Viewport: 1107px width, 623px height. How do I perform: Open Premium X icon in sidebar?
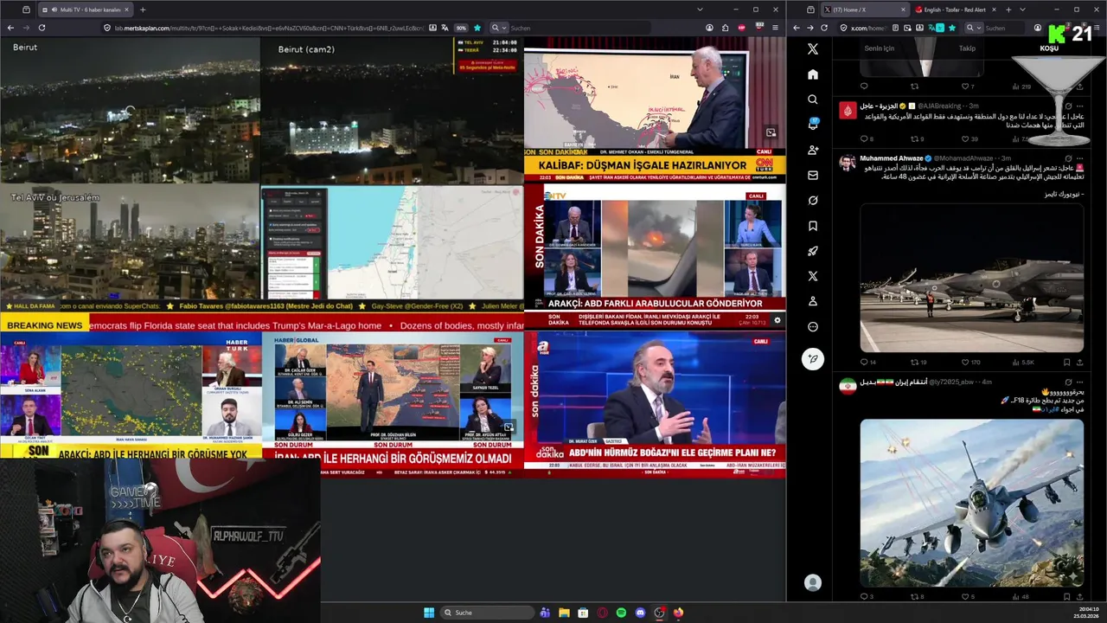click(x=813, y=276)
